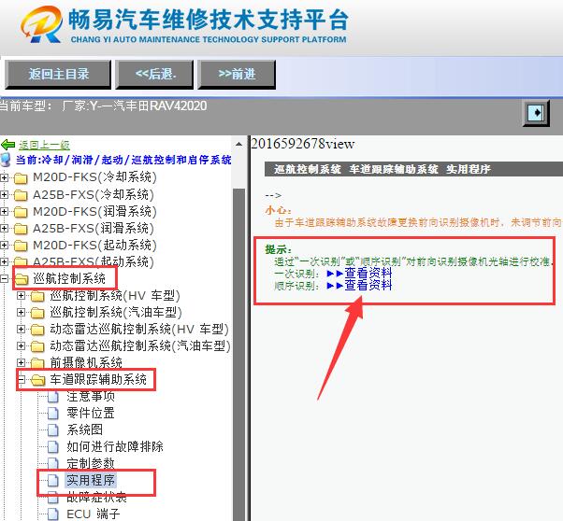This screenshot has height=521, width=563.
Task: Open 查看资料 link for 一次识别
Action: 368,274
